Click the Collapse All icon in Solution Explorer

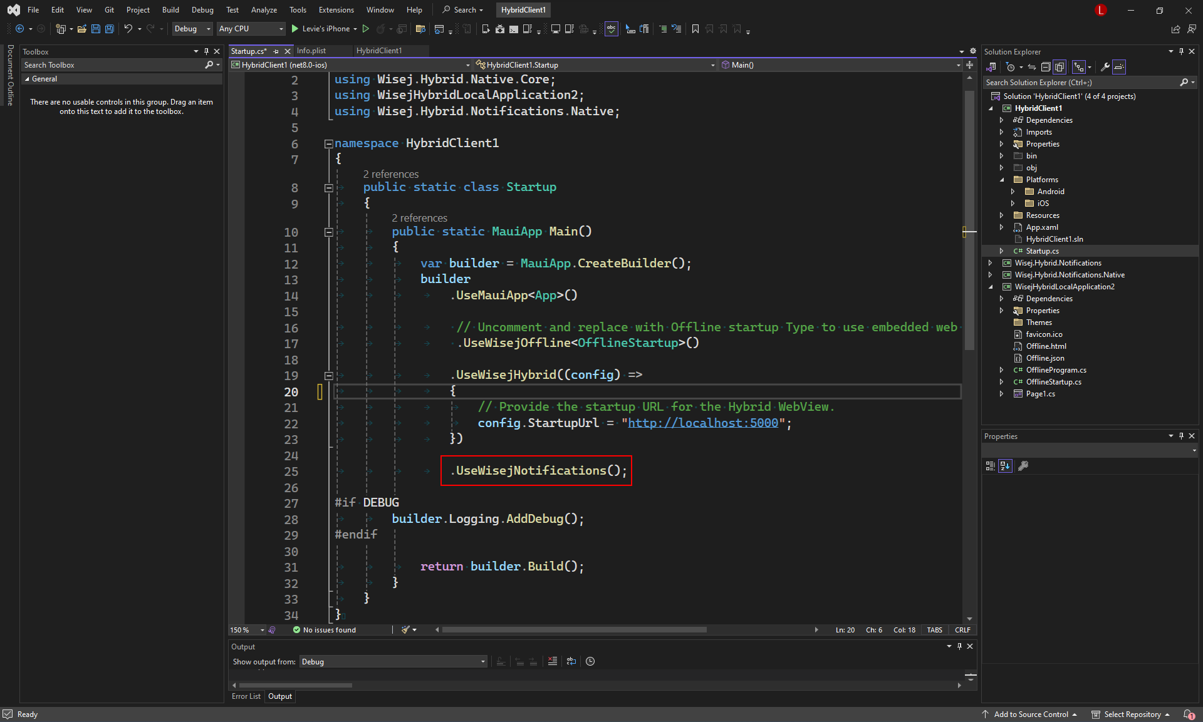click(x=1045, y=67)
